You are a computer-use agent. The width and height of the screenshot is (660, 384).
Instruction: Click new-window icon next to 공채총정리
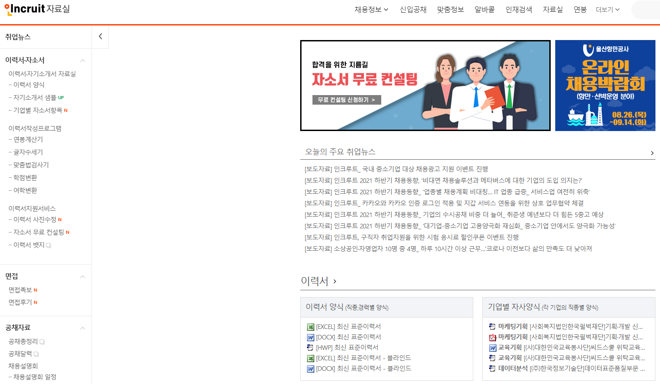42,342
